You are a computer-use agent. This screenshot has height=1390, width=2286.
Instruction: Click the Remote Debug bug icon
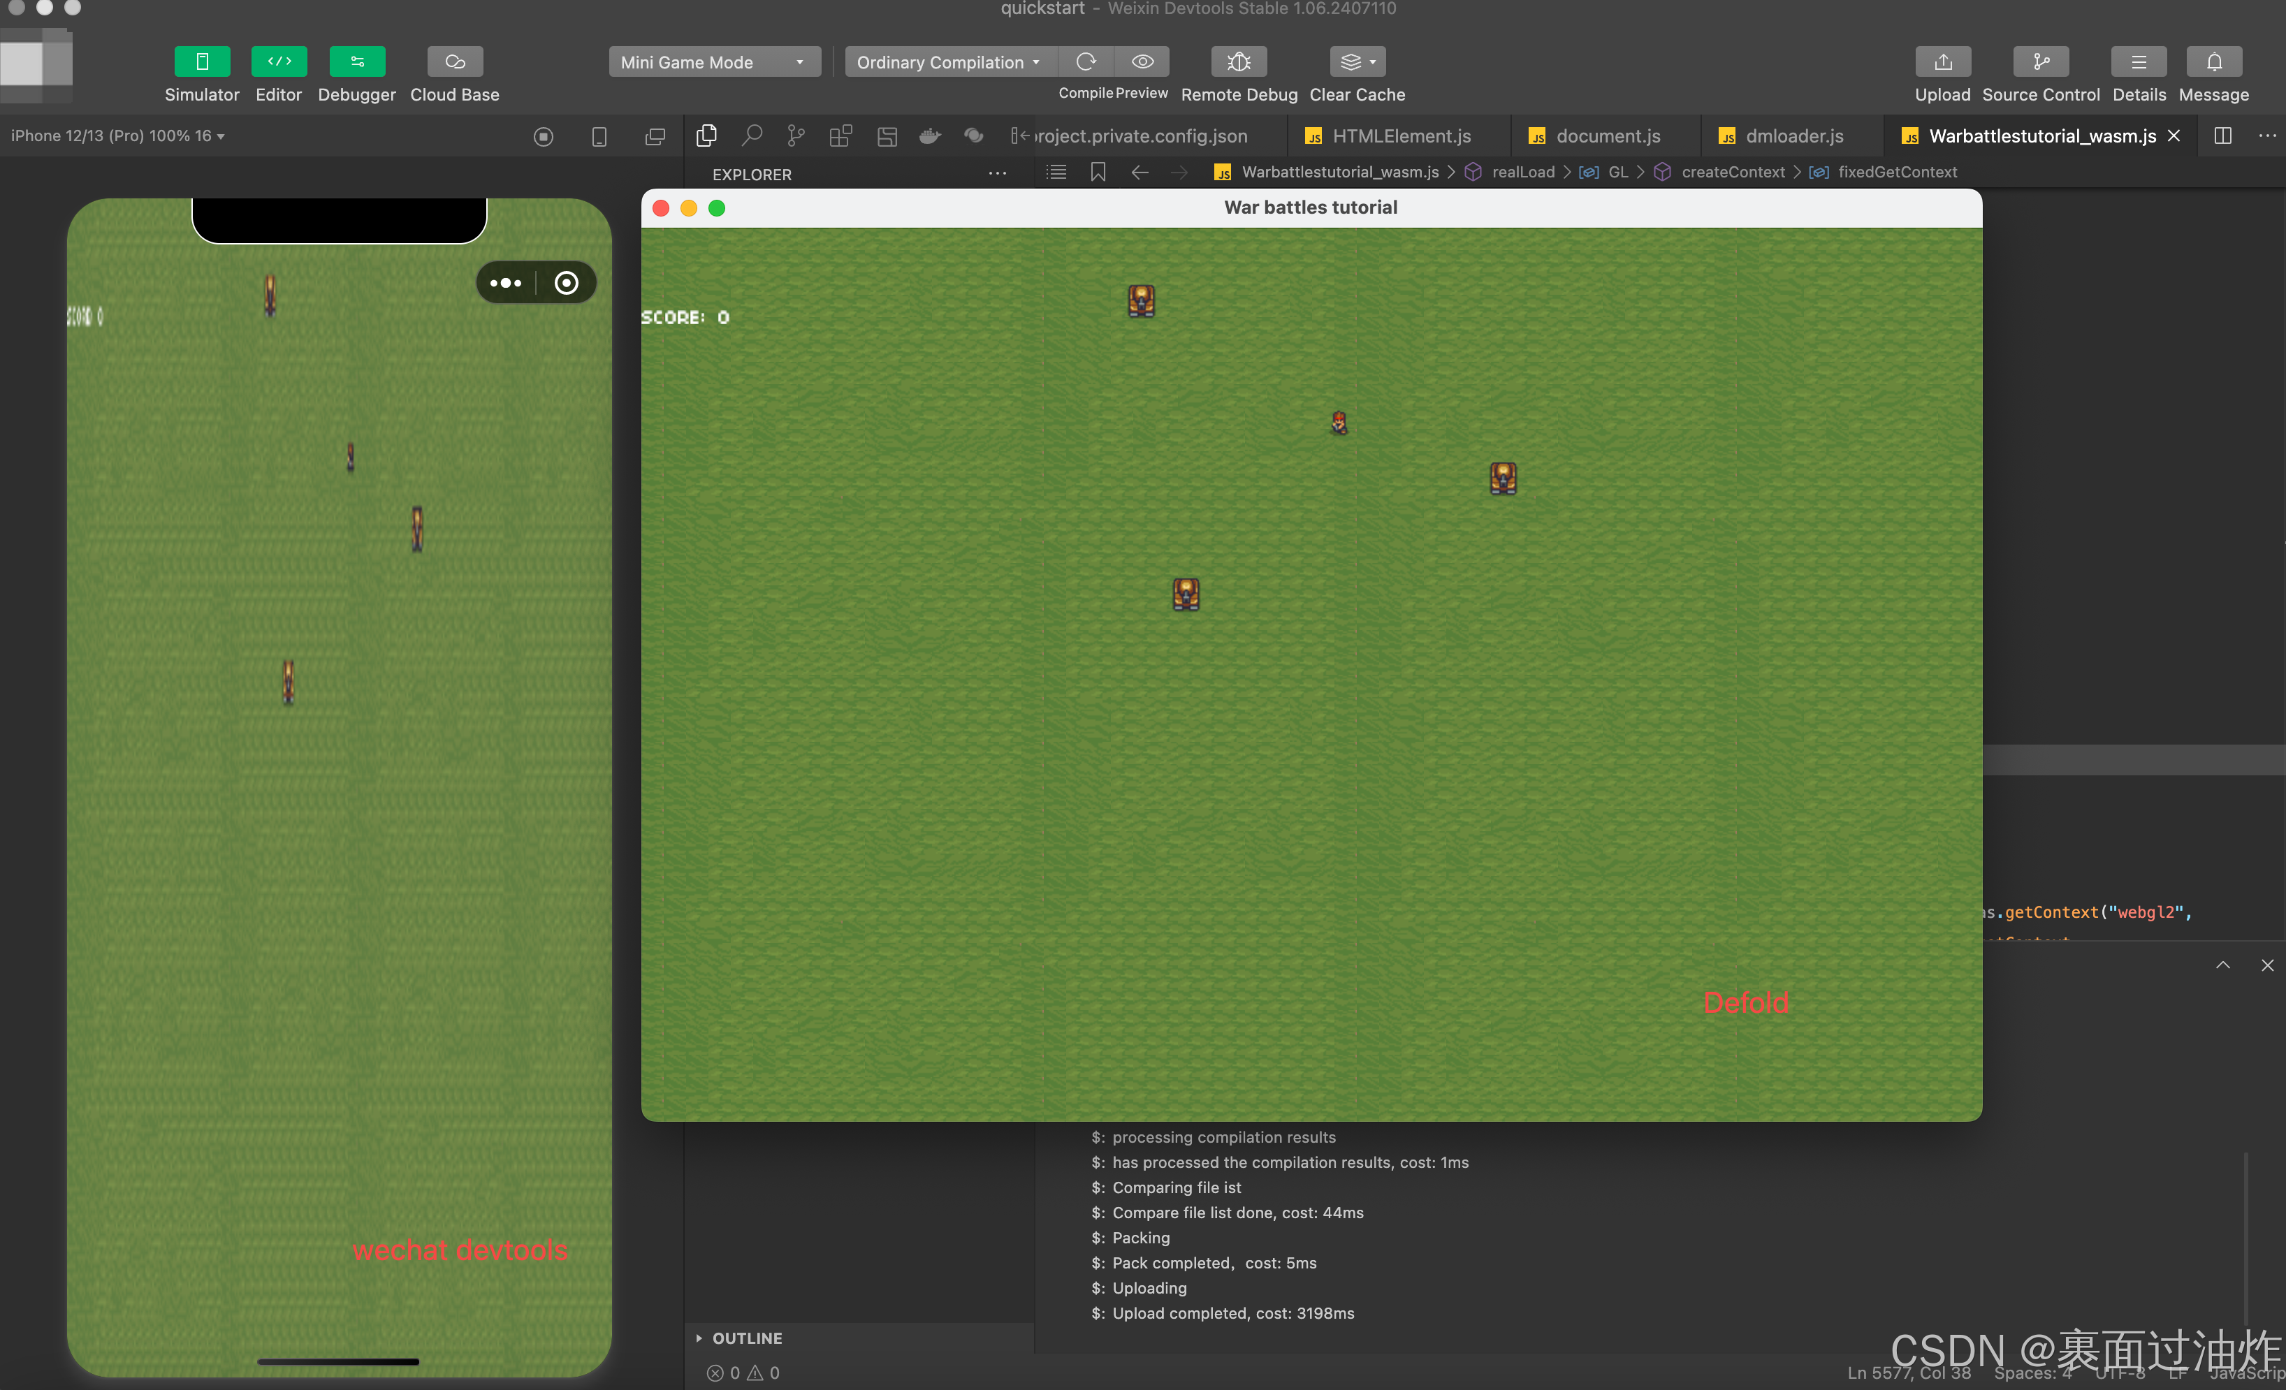[x=1239, y=62]
